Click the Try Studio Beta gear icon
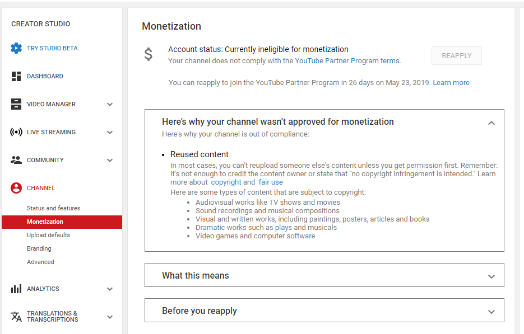Screen dimensions: 524x334 pyautogui.click(x=16, y=48)
